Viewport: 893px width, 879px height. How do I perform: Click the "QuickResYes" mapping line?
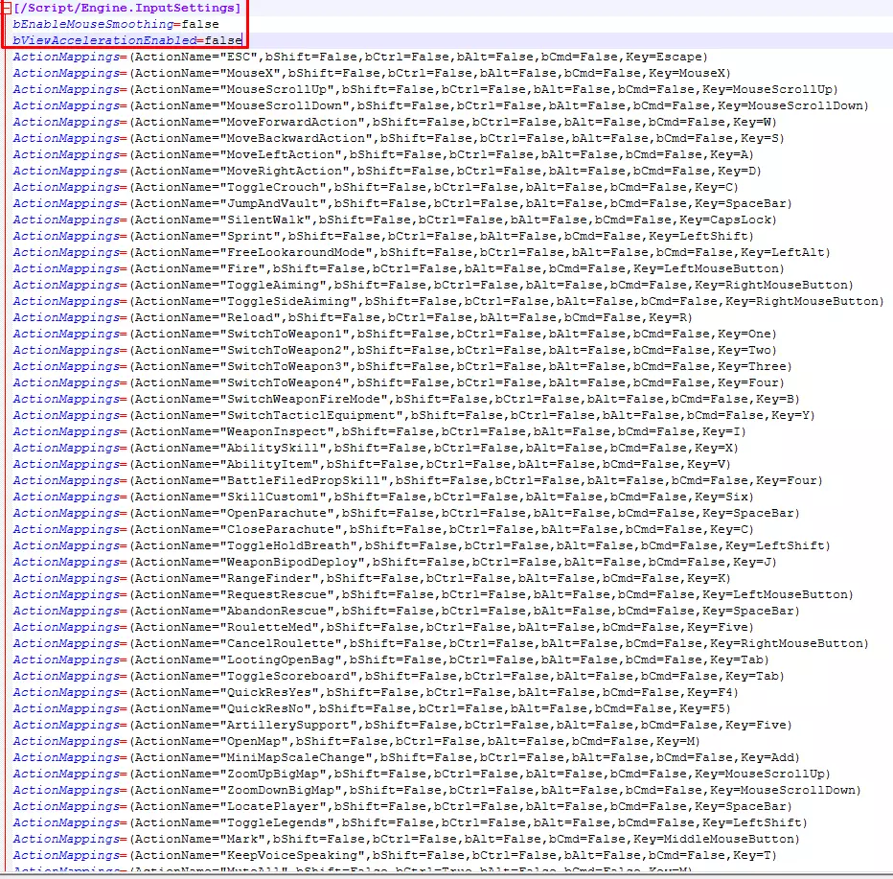[x=376, y=693]
